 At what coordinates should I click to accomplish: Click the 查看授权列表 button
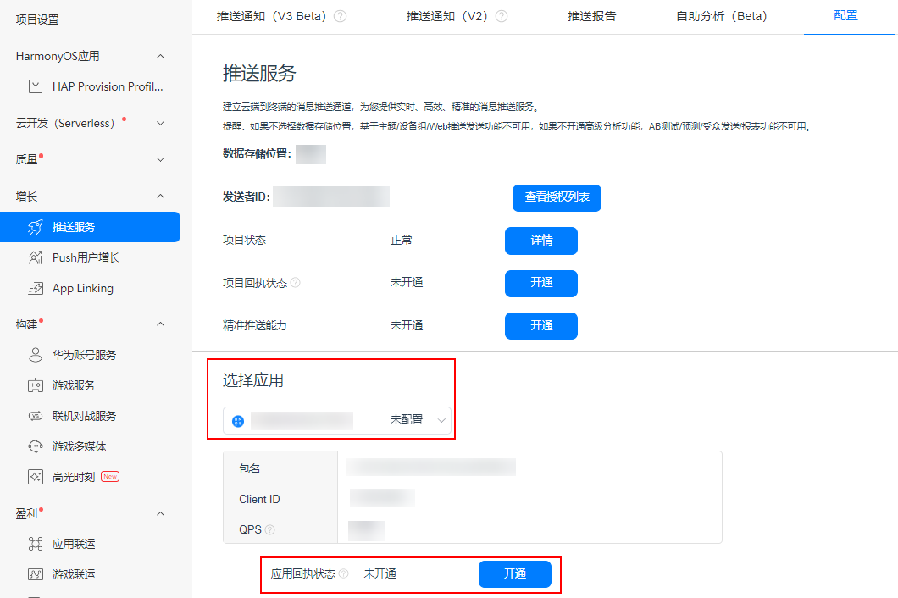coord(557,197)
